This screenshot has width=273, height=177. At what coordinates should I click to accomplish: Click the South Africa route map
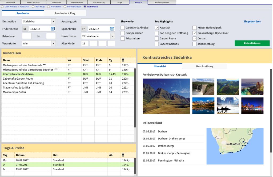235,146
